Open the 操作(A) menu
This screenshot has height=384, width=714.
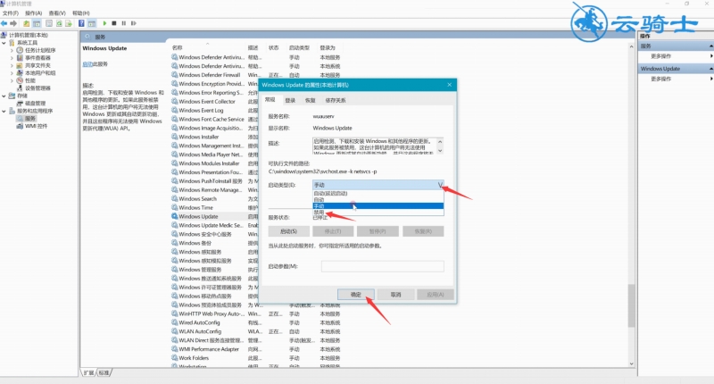[x=34, y=13]
